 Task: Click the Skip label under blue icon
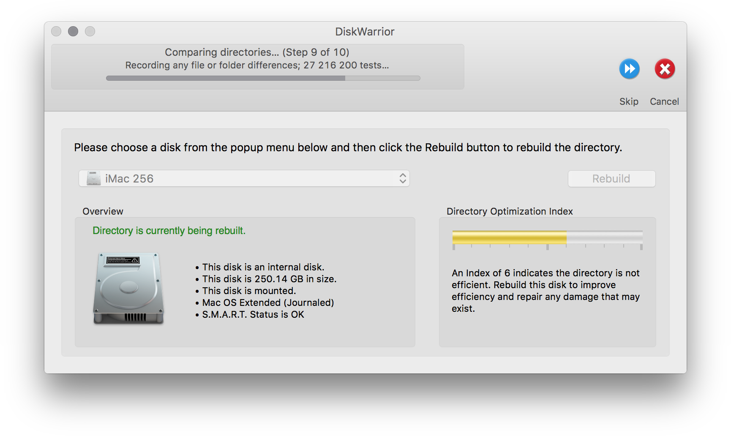click(x=629, y=101)
